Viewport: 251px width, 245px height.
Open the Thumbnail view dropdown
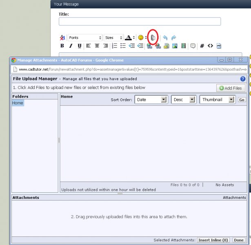218,100
